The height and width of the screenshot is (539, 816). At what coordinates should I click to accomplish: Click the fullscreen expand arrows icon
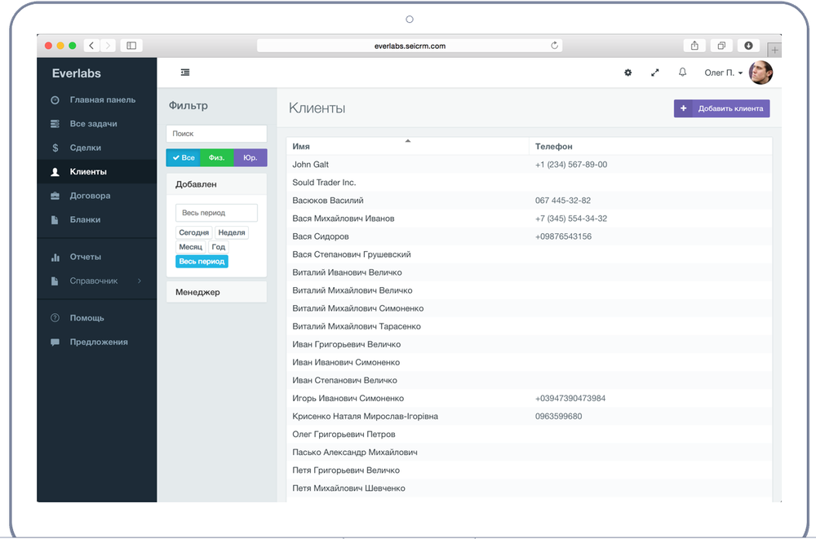click(654, 73)
